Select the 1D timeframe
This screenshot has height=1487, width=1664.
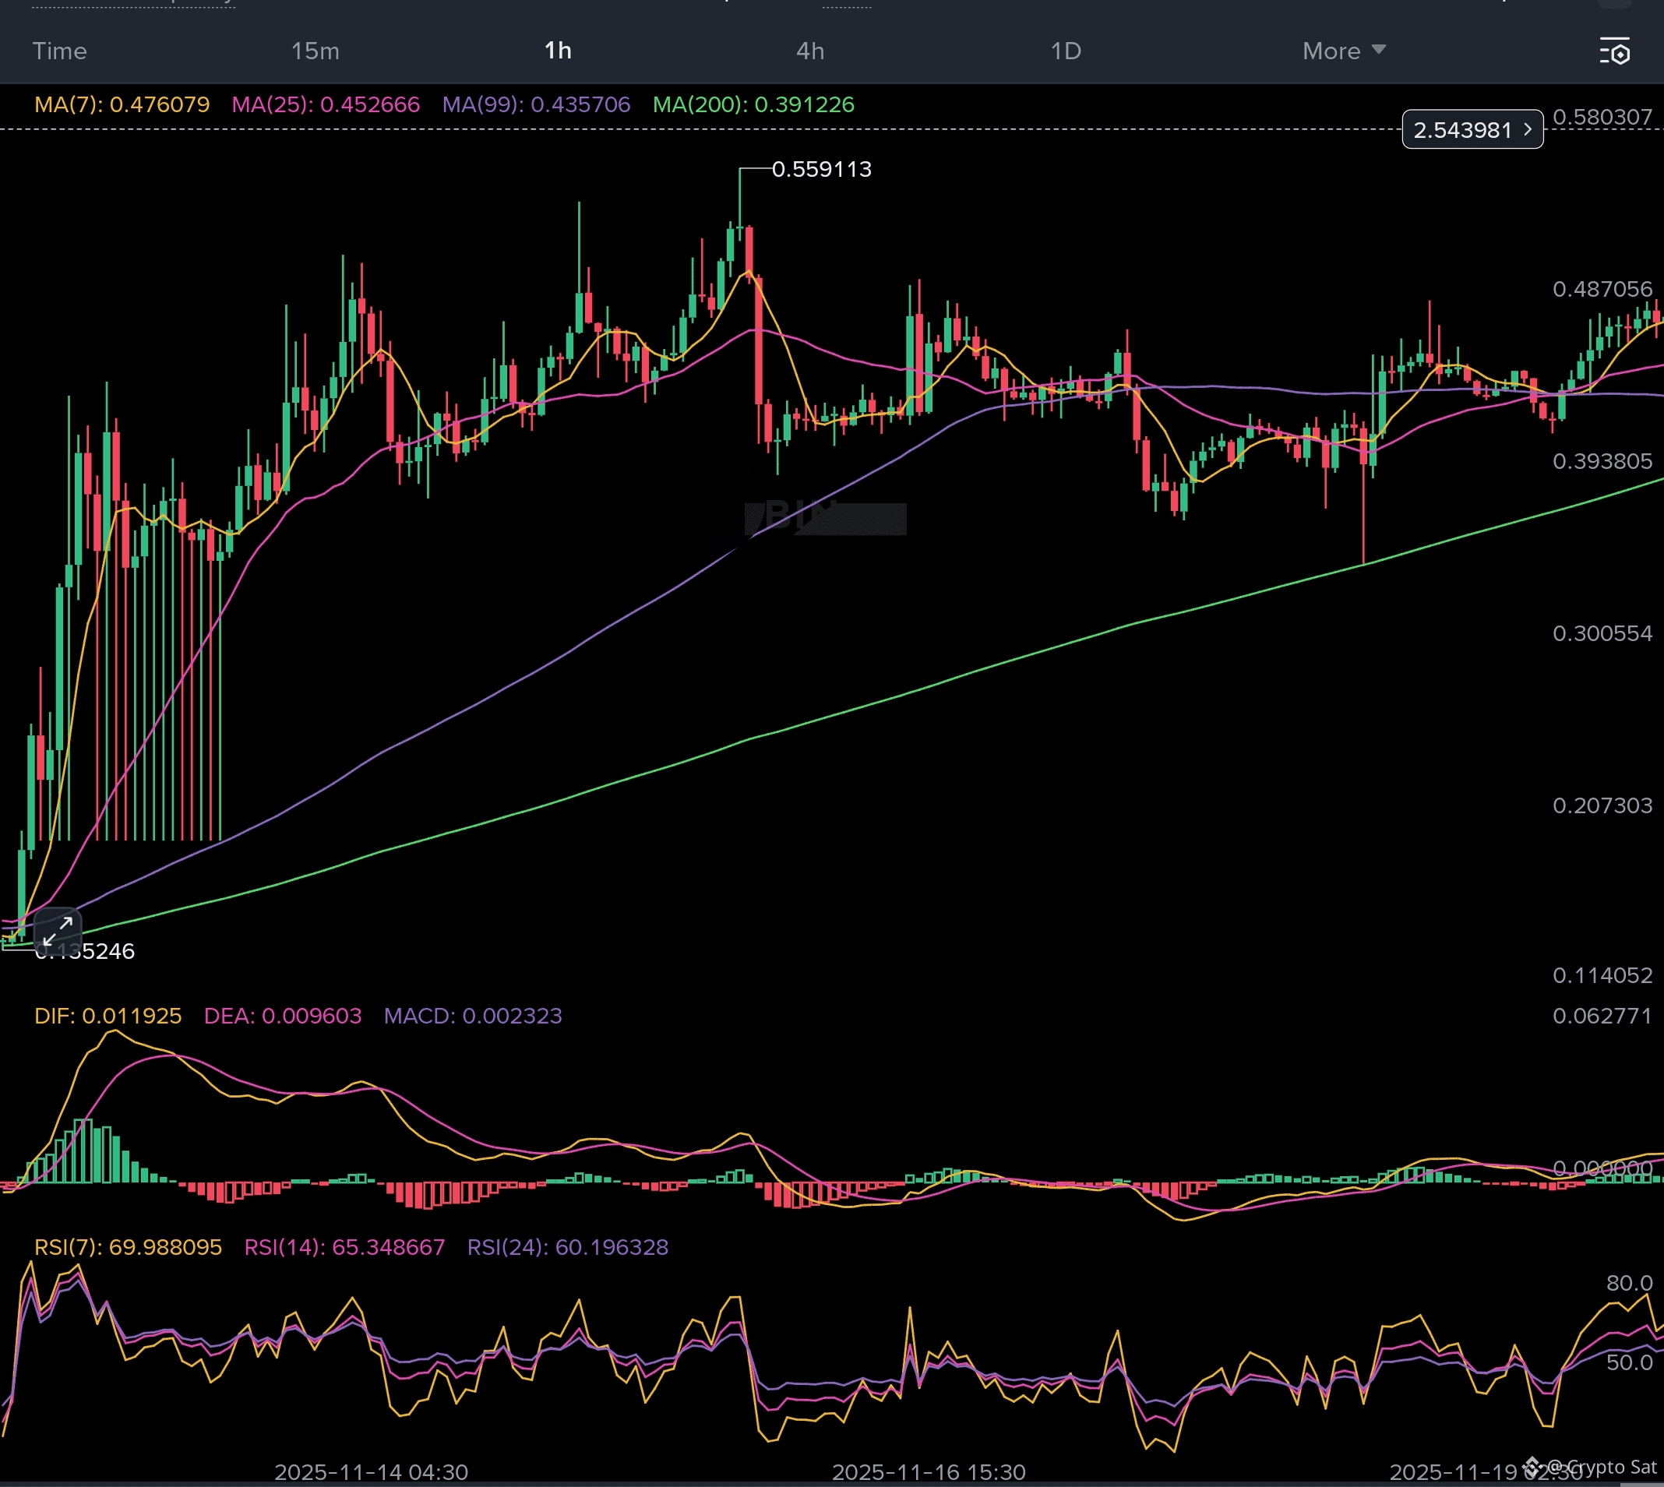(1065, 51)
